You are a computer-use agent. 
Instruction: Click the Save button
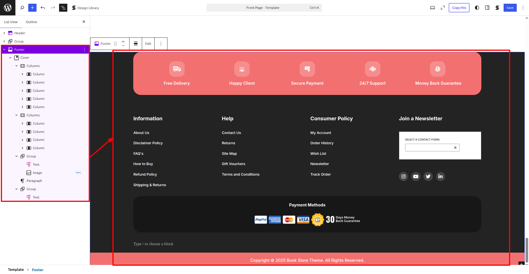pyautogui.click(x=510, y=8)
